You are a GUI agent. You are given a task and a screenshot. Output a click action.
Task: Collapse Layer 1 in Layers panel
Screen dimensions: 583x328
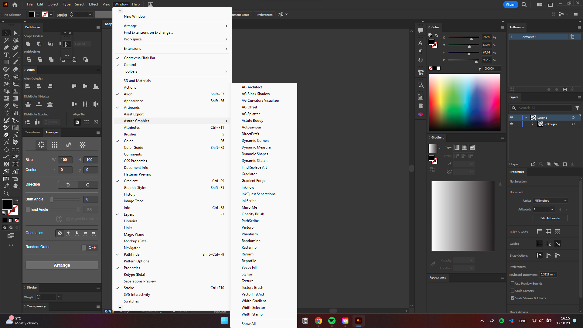526,118
